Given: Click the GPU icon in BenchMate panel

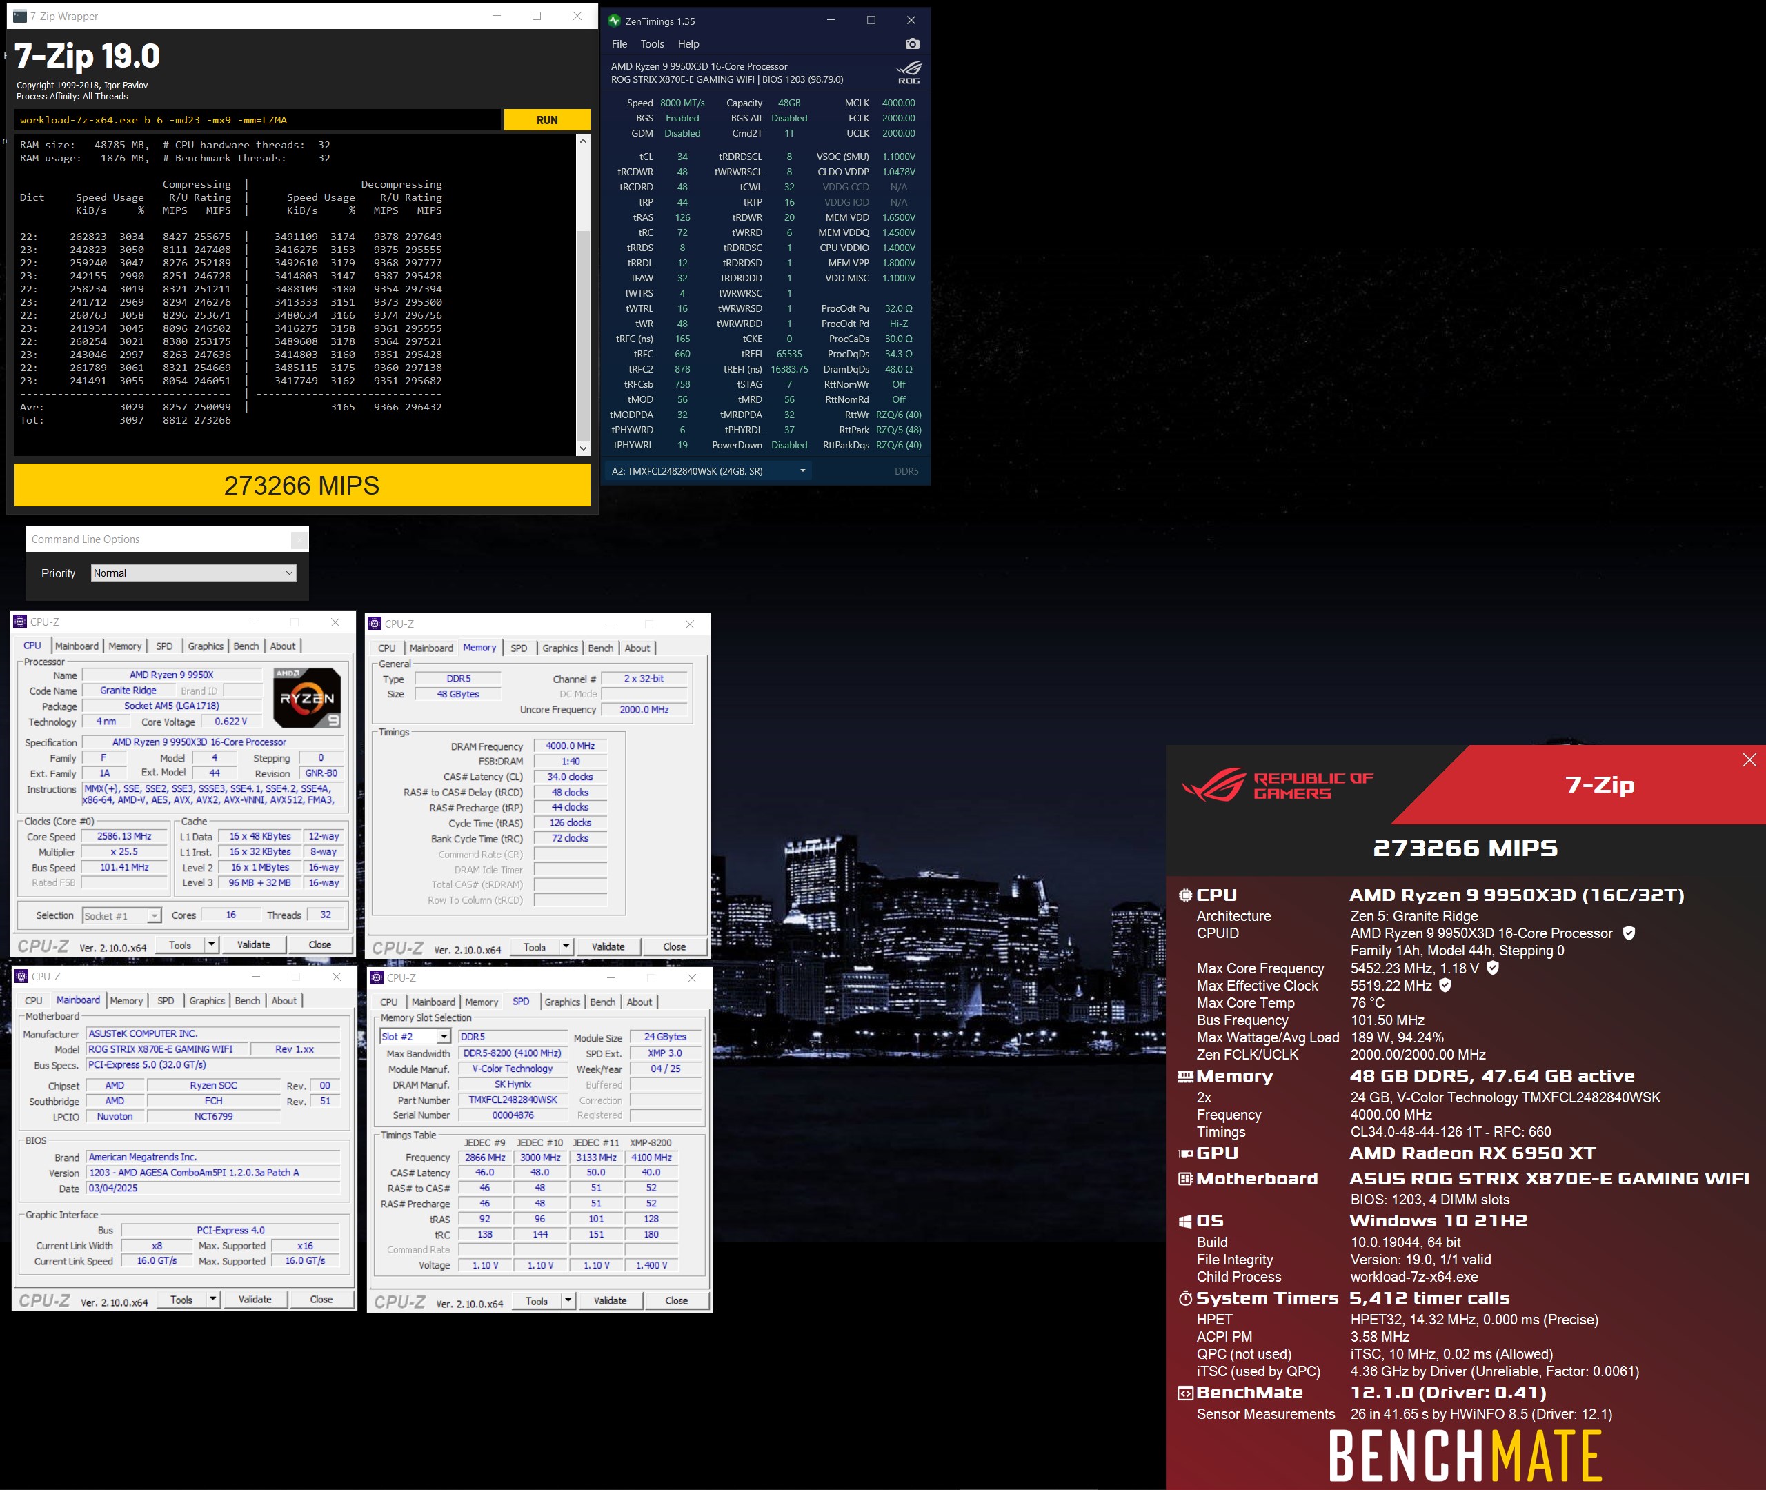Looking at the screenshot, I should [x=1185, y=1154].
